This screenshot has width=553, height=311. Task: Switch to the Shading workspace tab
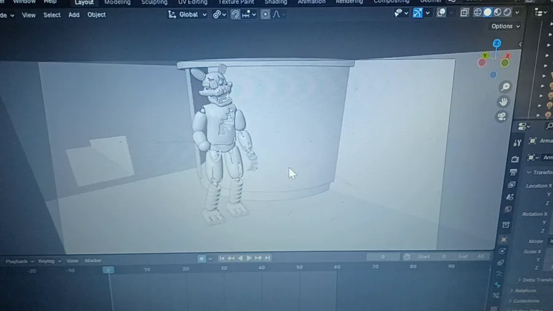click(x=276, y=2)
